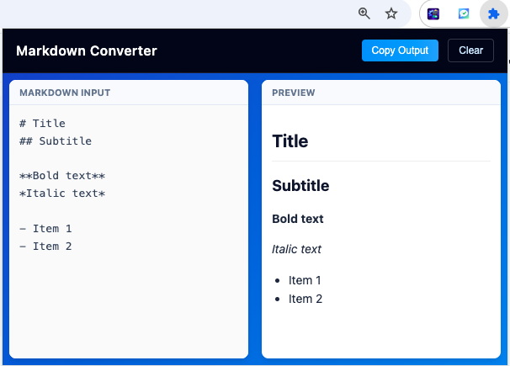Click the blue chat checkmark extension icon
Image resolution: width=510 pixels, height=366 pixels.
pyautogui.click(x=463, y=13)
